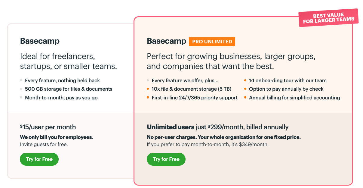Click bullet beside 500 GB storage item
Screen dimensions: 363x188
[x=21, y=89]
